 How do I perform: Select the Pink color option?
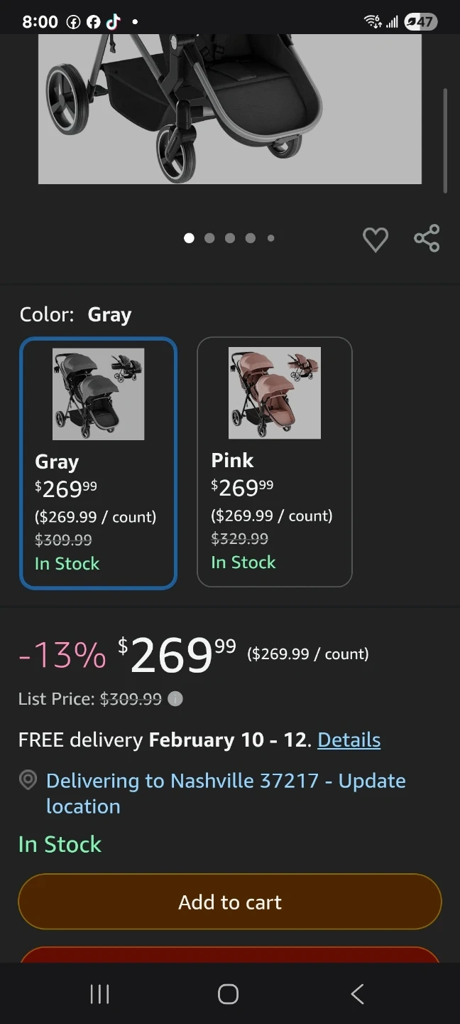274,462
